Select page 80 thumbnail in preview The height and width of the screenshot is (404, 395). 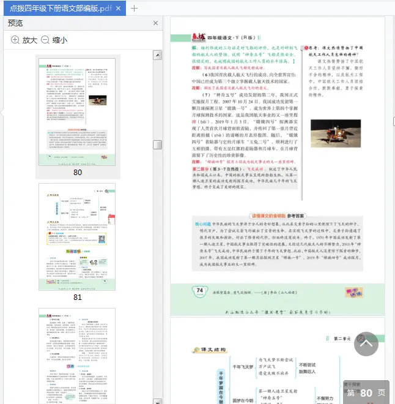click(x=77, y=112)
